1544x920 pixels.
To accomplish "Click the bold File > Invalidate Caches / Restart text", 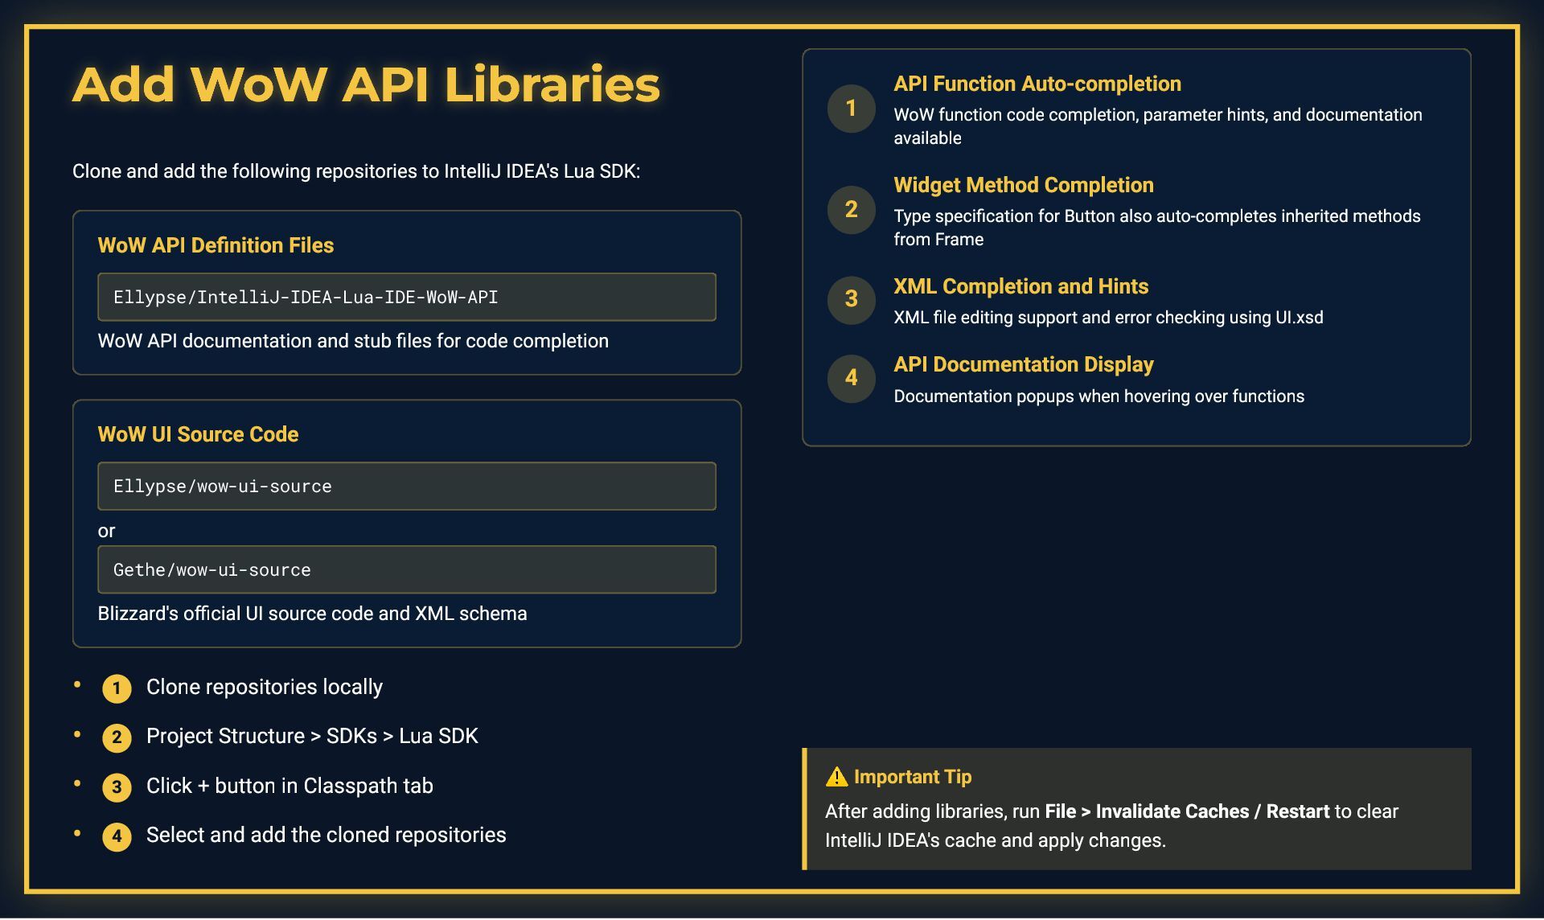I will [1187, 811].
